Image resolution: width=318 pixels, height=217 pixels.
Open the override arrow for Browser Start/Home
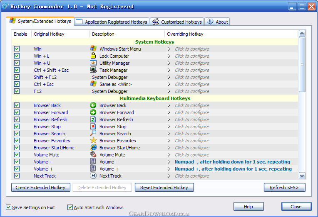(x=169, y=148)
